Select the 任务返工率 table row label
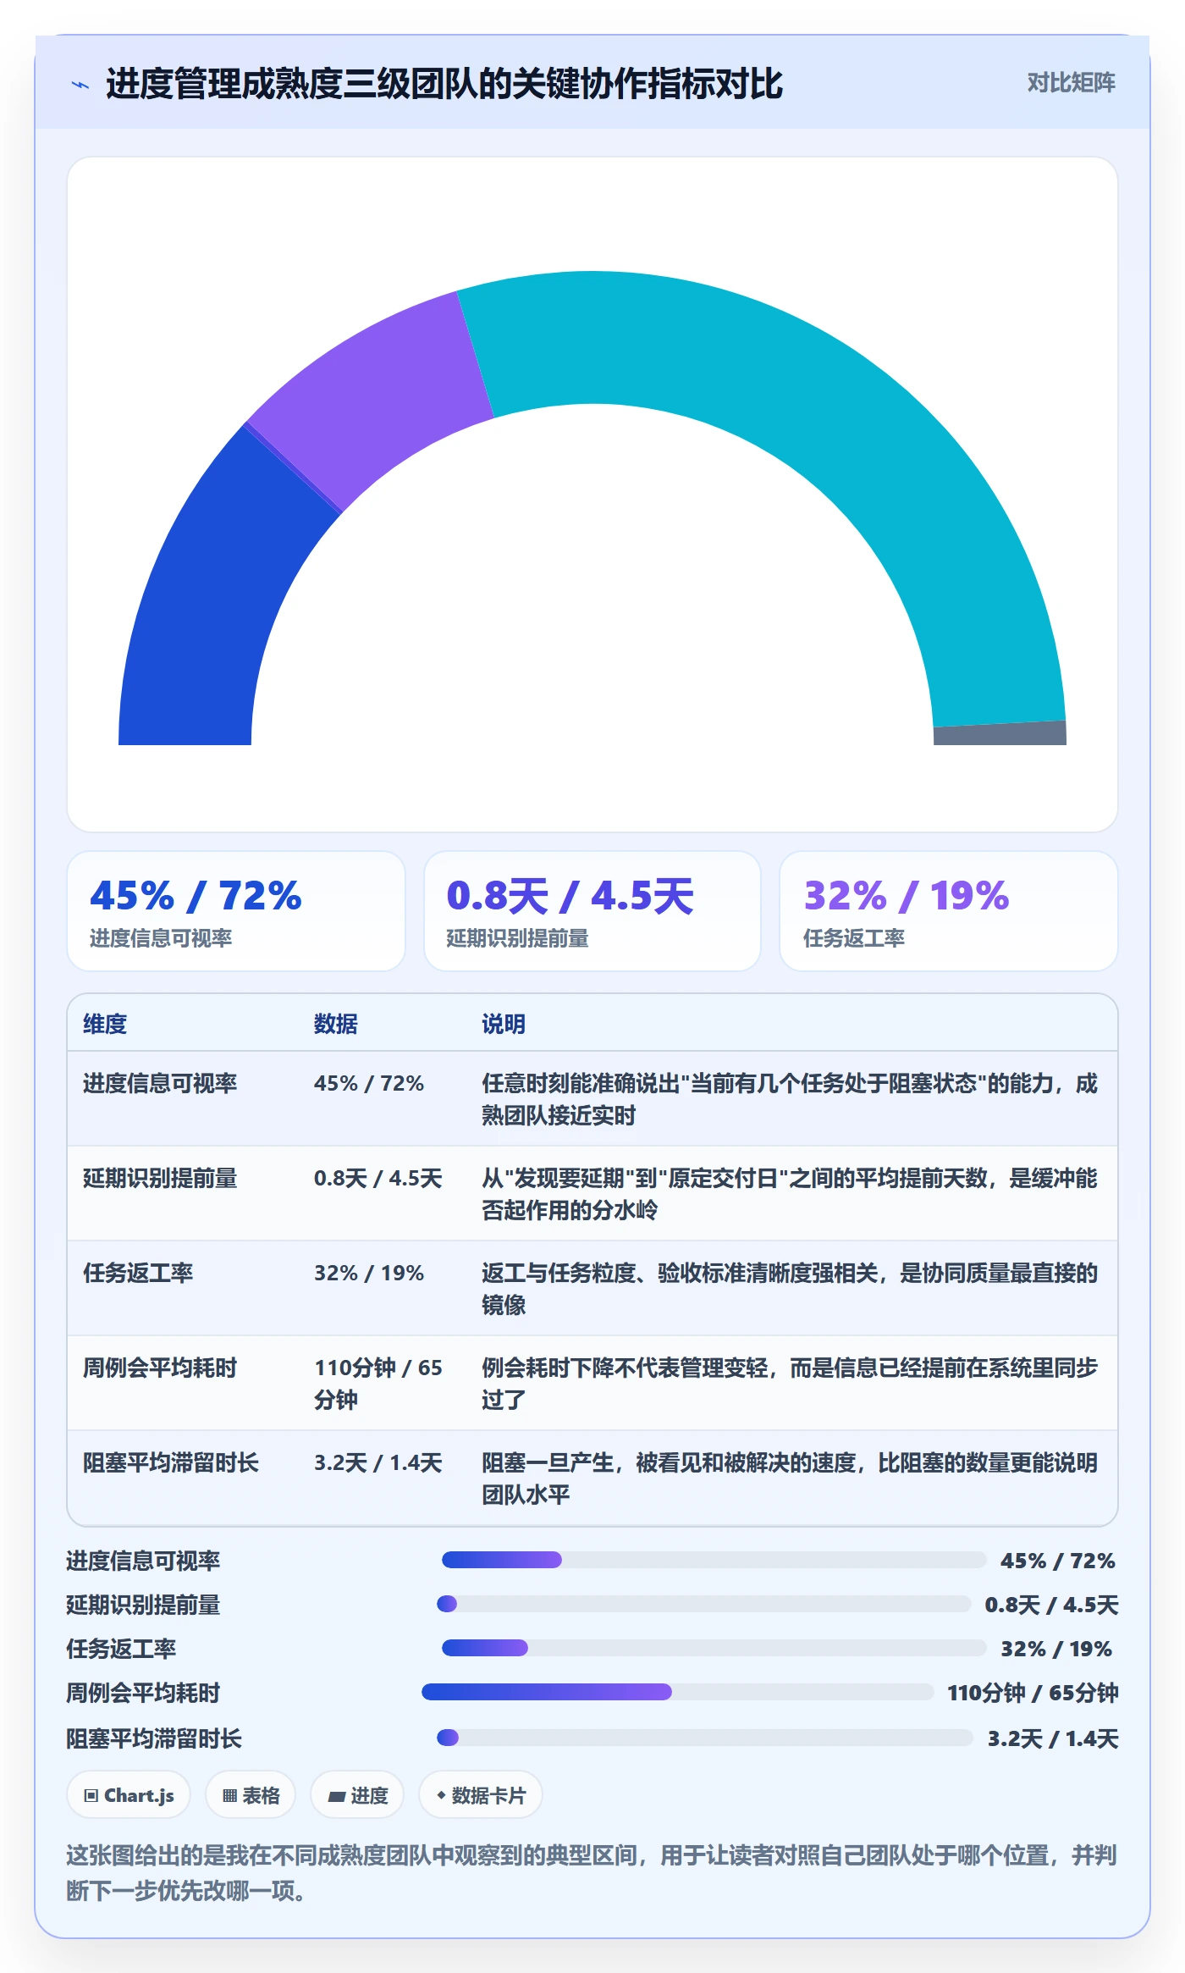This screenshot has height=1973, width=1185. [x=138, y=1273]
